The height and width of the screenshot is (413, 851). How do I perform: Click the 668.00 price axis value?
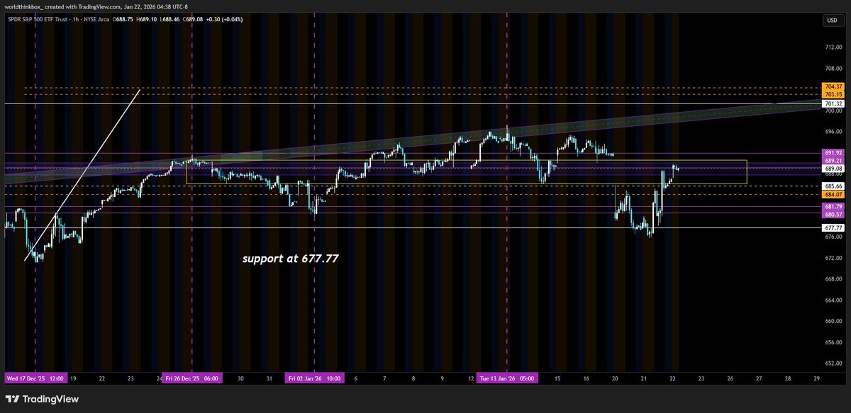(833, 278)
